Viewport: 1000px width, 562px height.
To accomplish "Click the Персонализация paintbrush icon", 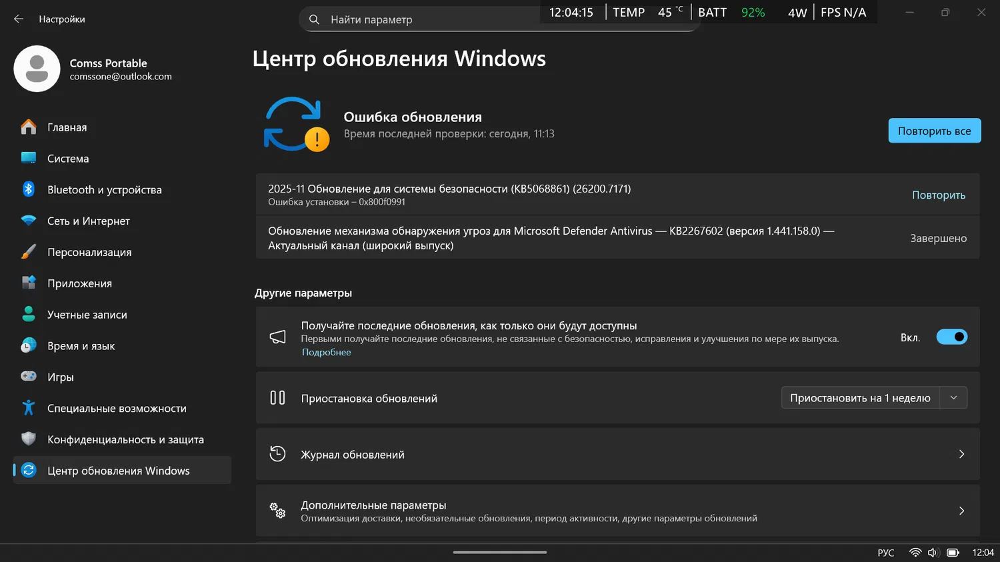I will click(x=29, y=252).
